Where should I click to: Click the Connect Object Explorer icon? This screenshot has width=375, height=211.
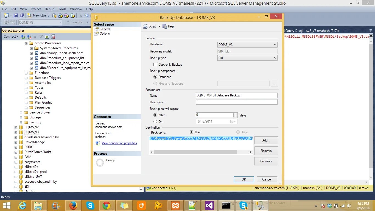click(23, 37)
